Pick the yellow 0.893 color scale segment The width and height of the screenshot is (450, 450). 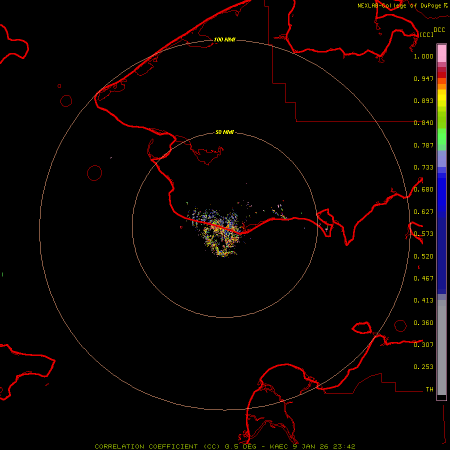click(x=441, y=98)
